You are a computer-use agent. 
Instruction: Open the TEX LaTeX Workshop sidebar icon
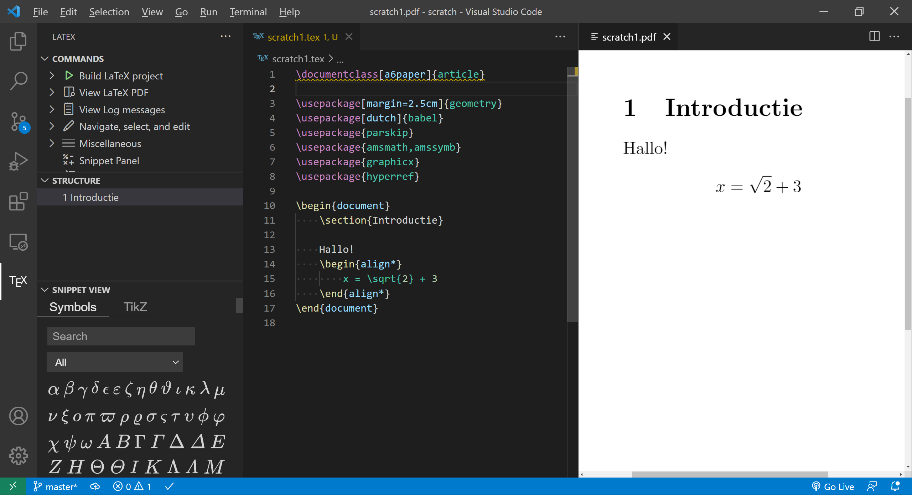point(17,281)
